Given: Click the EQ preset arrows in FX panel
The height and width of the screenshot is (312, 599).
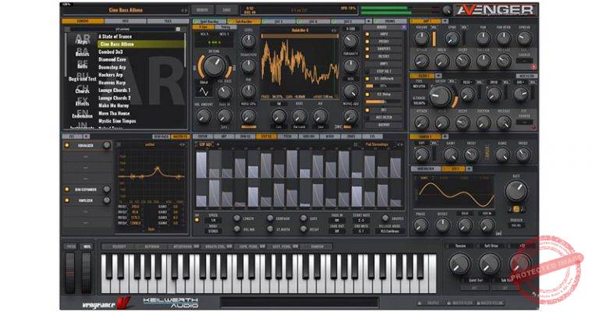Looking at the screenshot, I should click(183, 145).
